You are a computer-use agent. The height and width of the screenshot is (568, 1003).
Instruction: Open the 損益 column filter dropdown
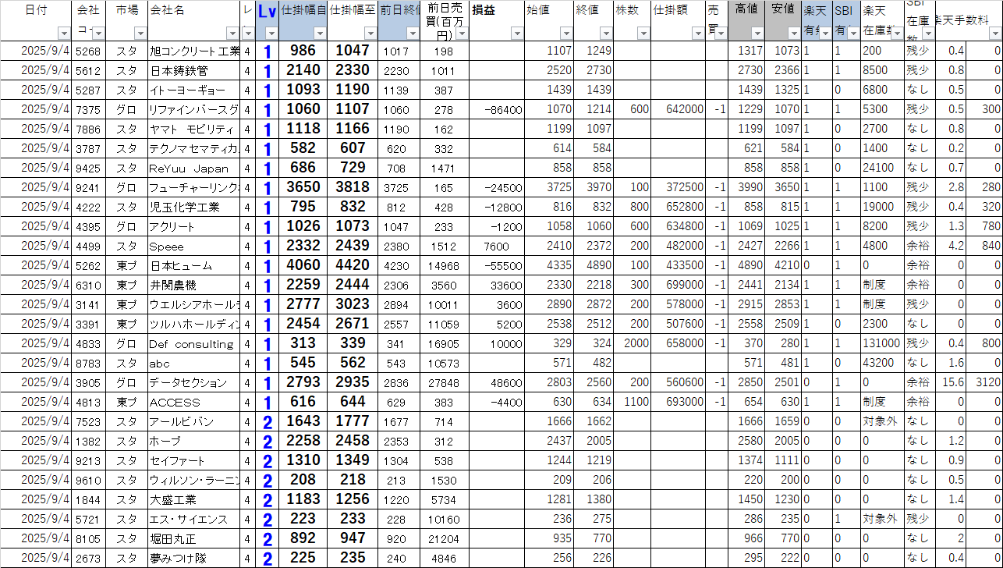pos(516,34)
